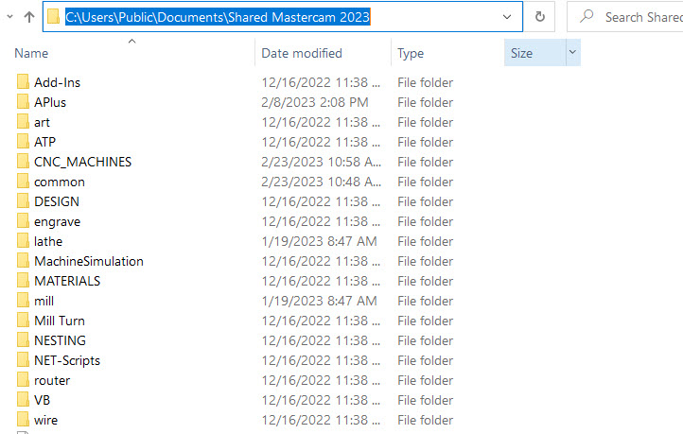
Task: Sort by Type column header
Action: coord(411,54)
